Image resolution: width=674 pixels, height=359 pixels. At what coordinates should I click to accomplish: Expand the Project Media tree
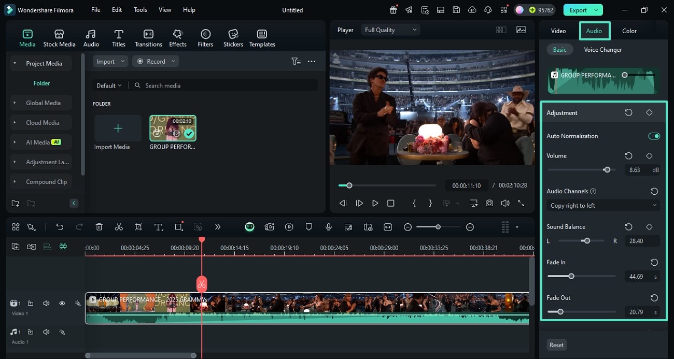pyautogui.click(x=15, y=63)
